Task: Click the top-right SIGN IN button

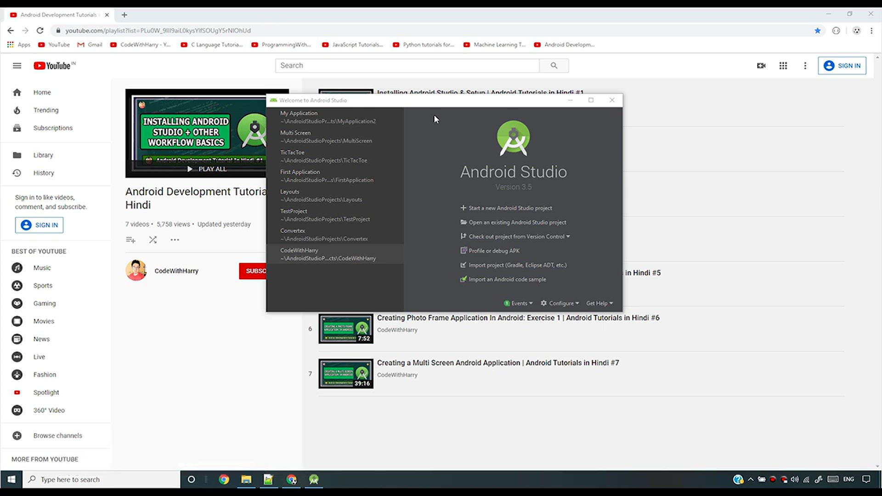Action: 842,66
